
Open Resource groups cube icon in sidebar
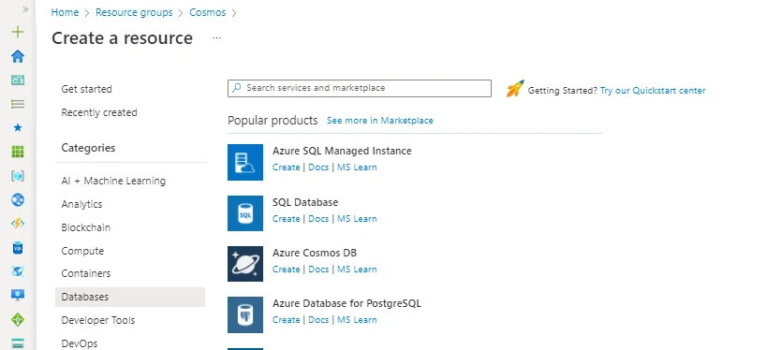(x=18, y=176)
